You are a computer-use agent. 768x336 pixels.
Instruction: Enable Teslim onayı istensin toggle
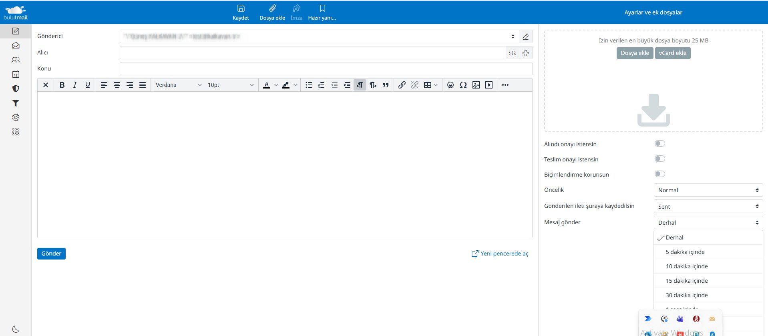[659, 159]
